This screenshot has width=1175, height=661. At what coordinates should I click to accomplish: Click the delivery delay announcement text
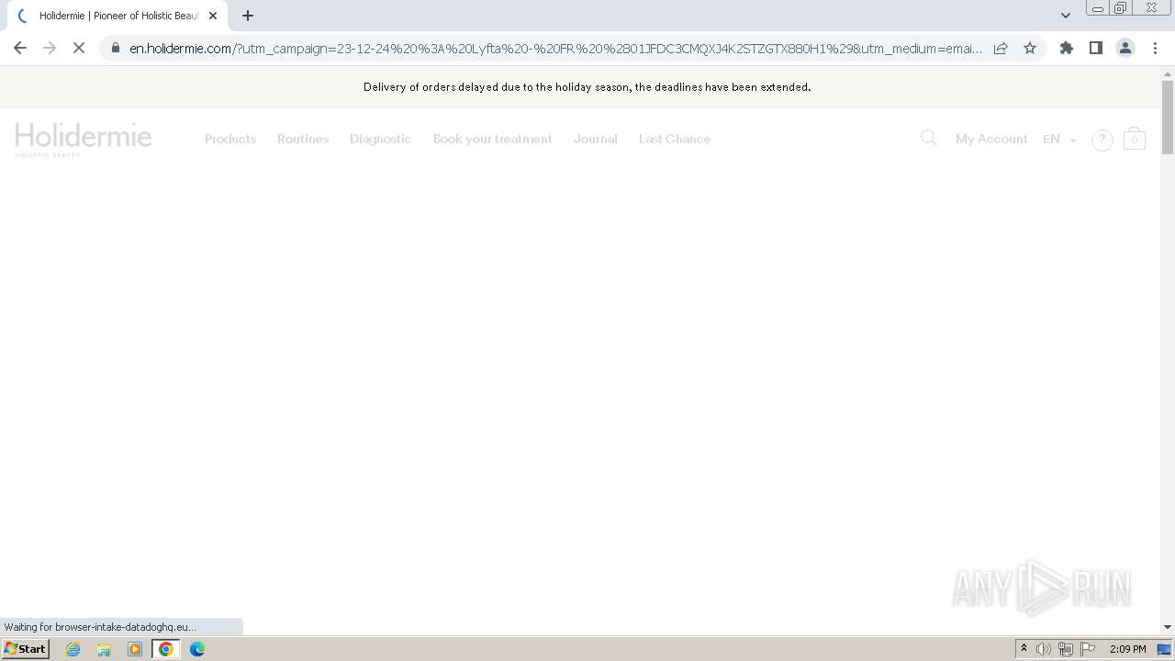587,87
